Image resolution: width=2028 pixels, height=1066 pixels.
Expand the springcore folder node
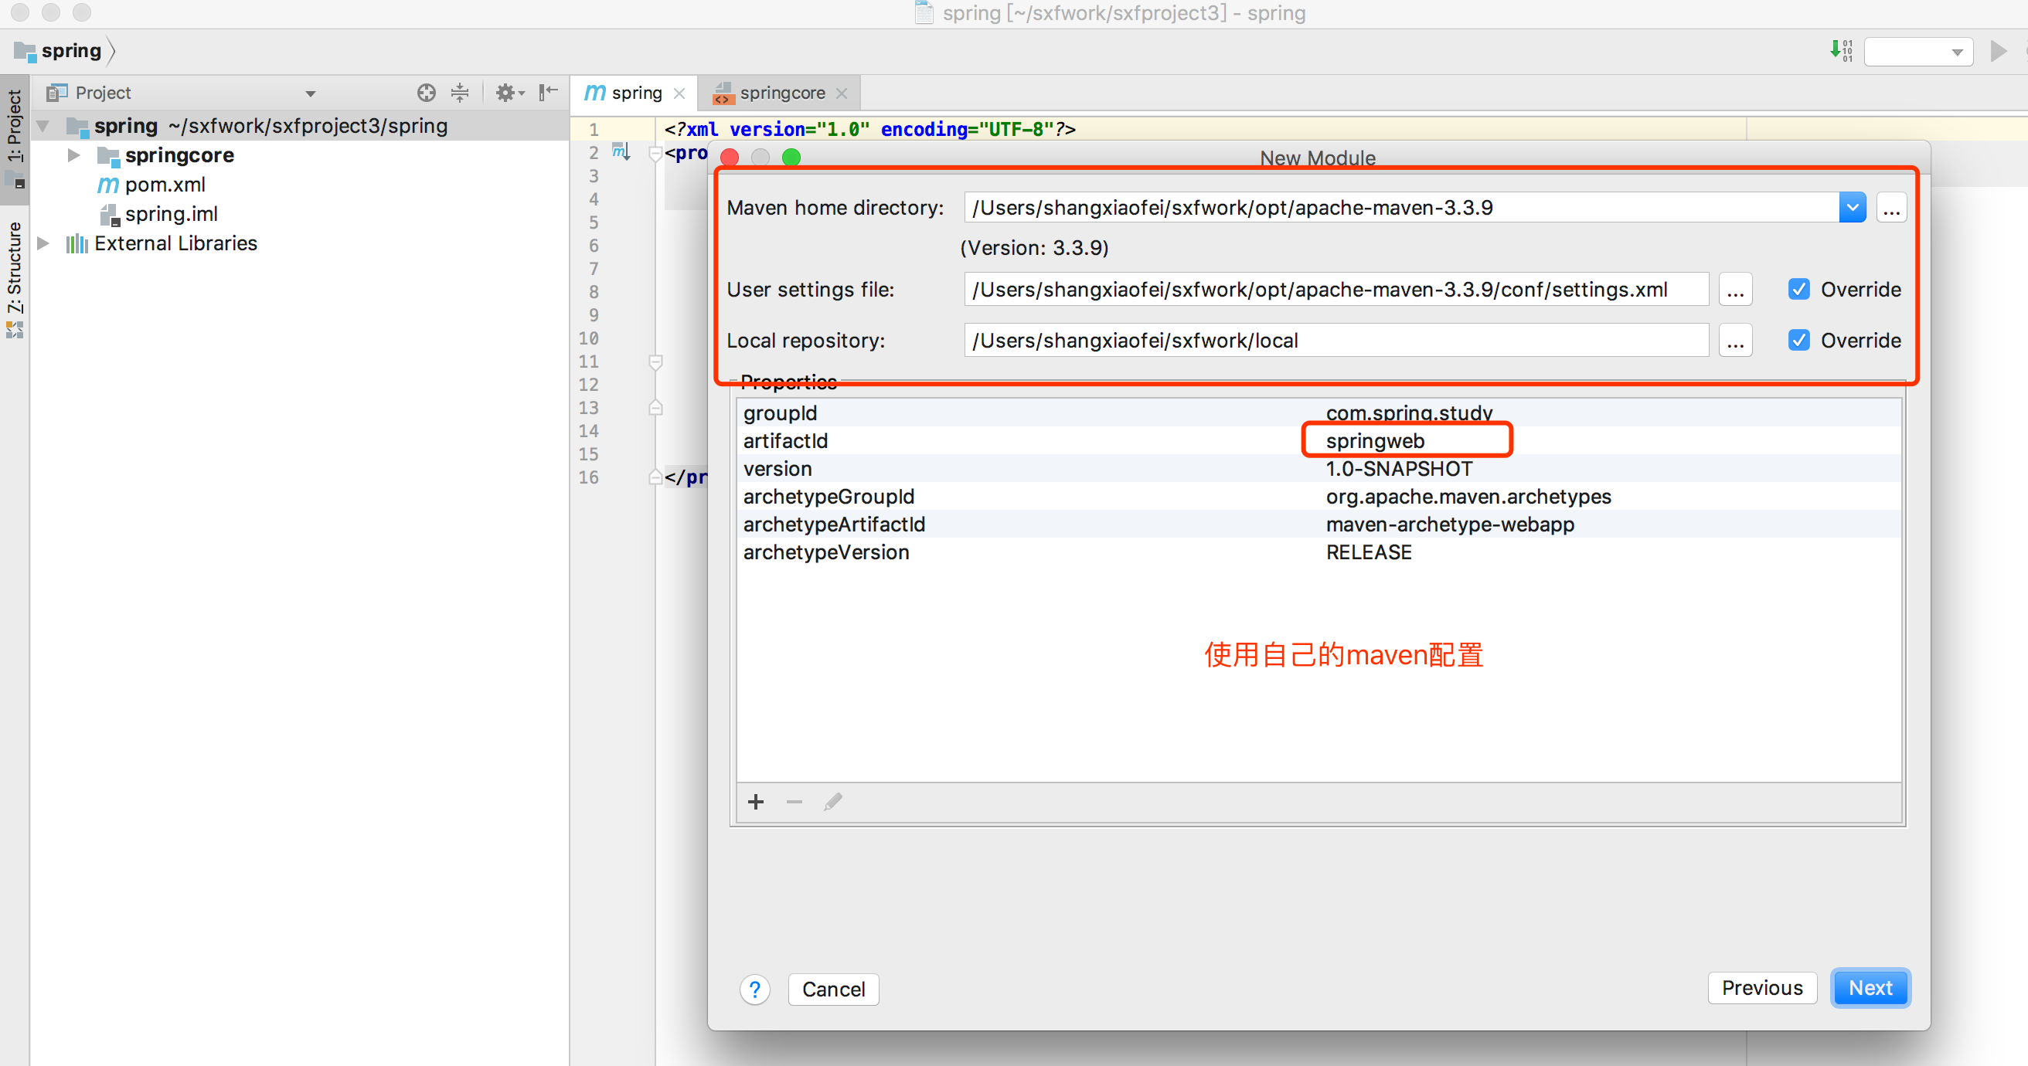pos(73,155)
